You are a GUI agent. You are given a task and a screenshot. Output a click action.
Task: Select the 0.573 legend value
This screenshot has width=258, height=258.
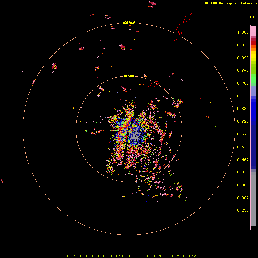(x=243, y=134)
